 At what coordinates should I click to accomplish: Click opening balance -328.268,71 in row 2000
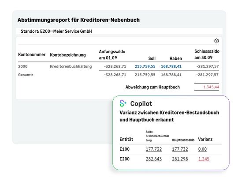coord(115,66)
